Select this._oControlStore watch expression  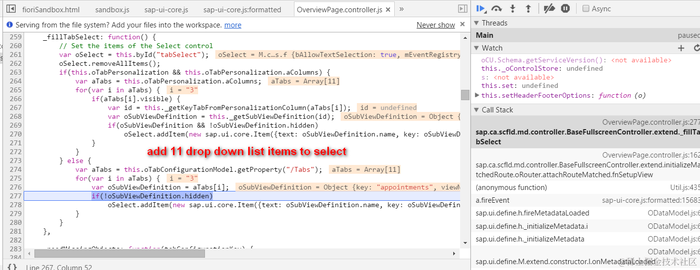click(542, 69)
